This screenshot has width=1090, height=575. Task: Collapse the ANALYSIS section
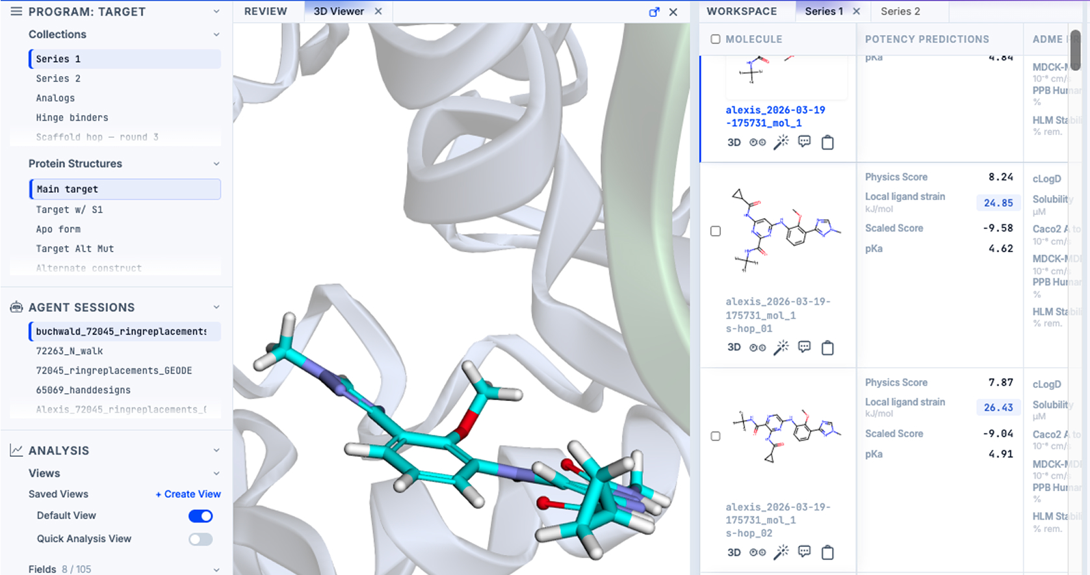(216, 450)
